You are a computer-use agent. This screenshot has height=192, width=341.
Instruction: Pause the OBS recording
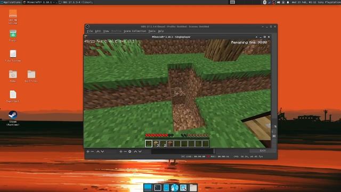point(274,136)
